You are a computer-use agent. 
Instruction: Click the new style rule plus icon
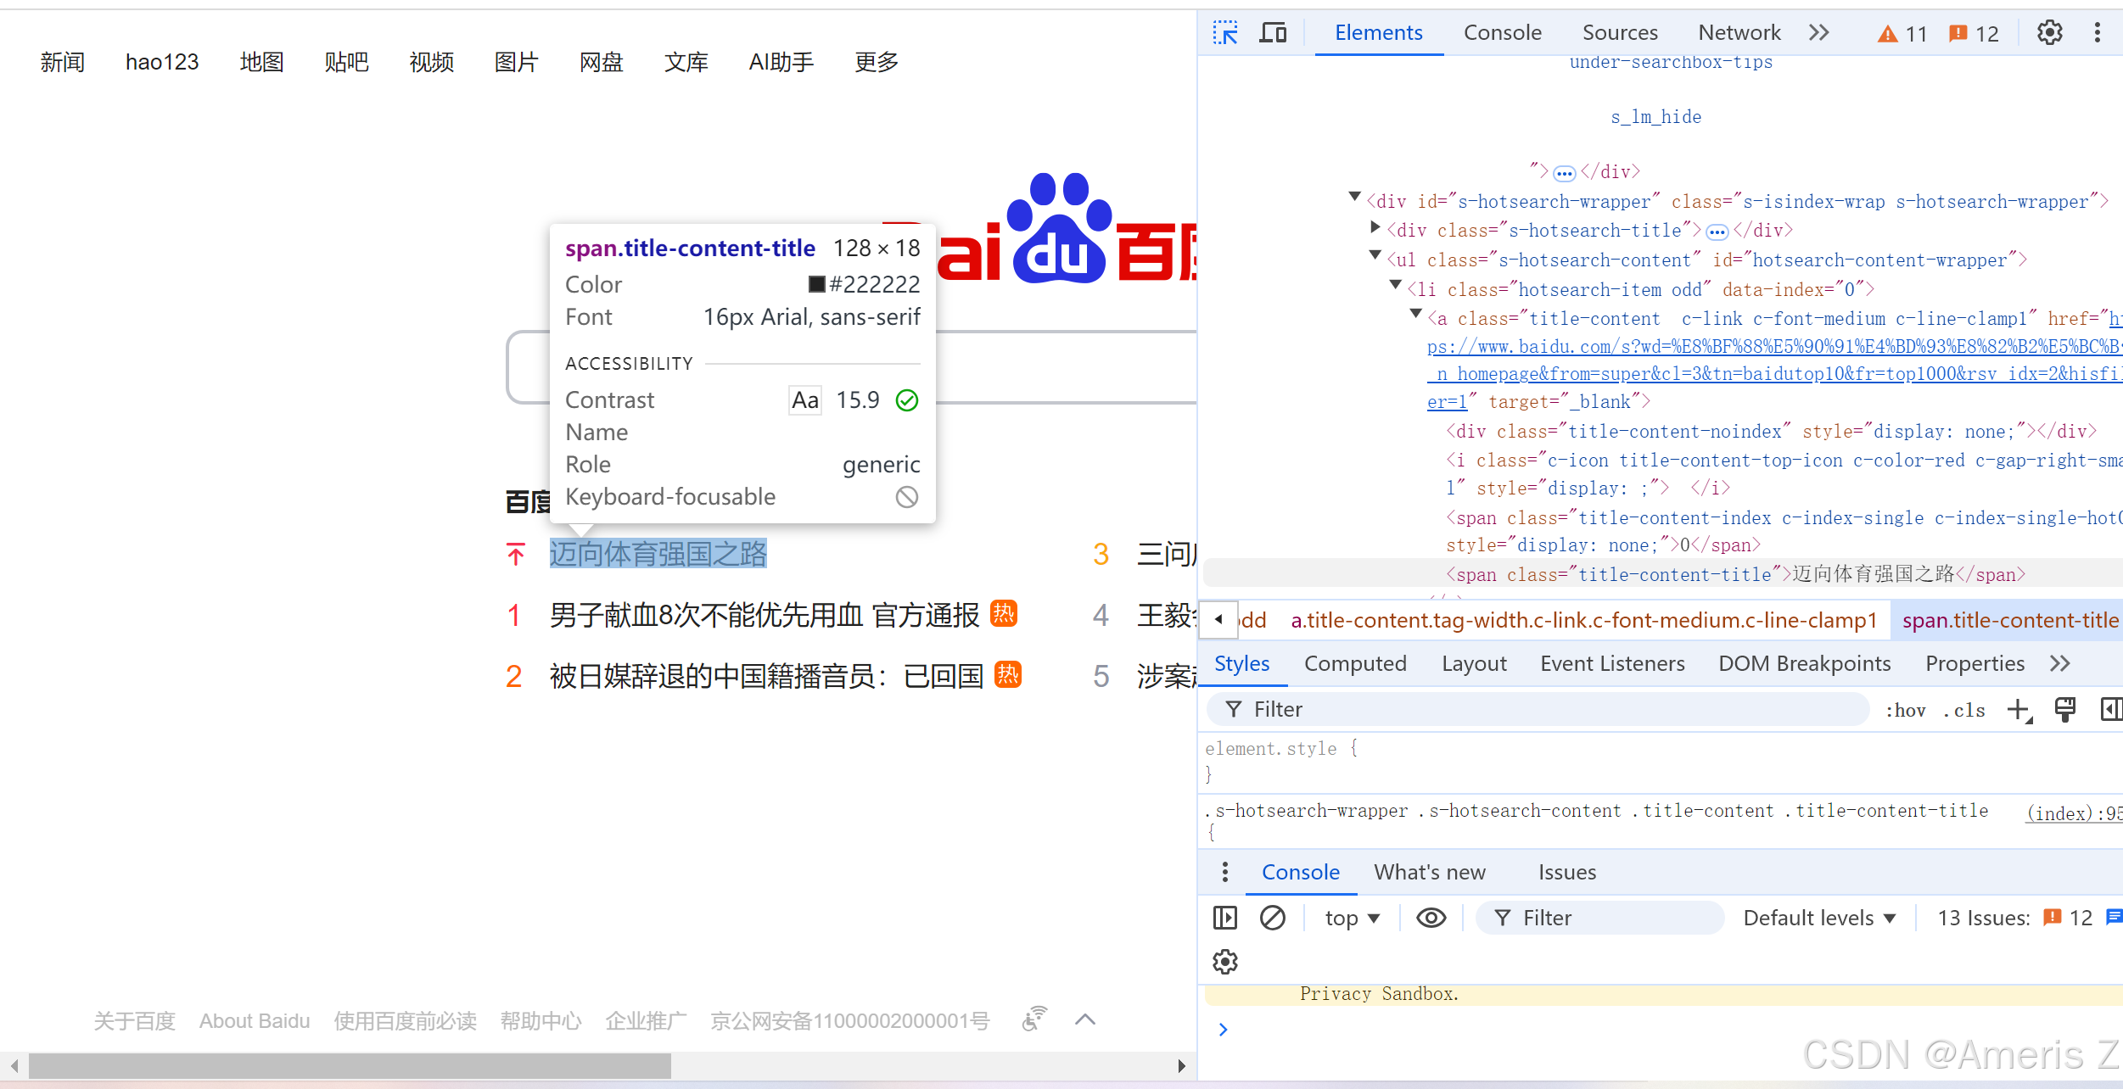[2019, 710]
